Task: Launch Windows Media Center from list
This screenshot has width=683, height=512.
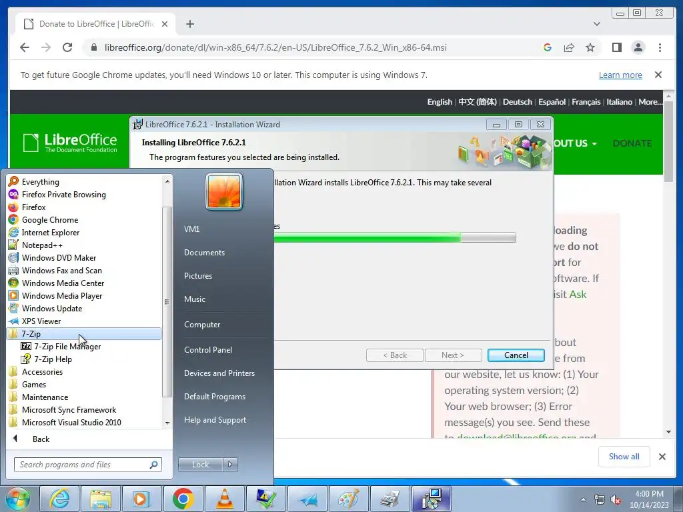Action: point(63,283)
